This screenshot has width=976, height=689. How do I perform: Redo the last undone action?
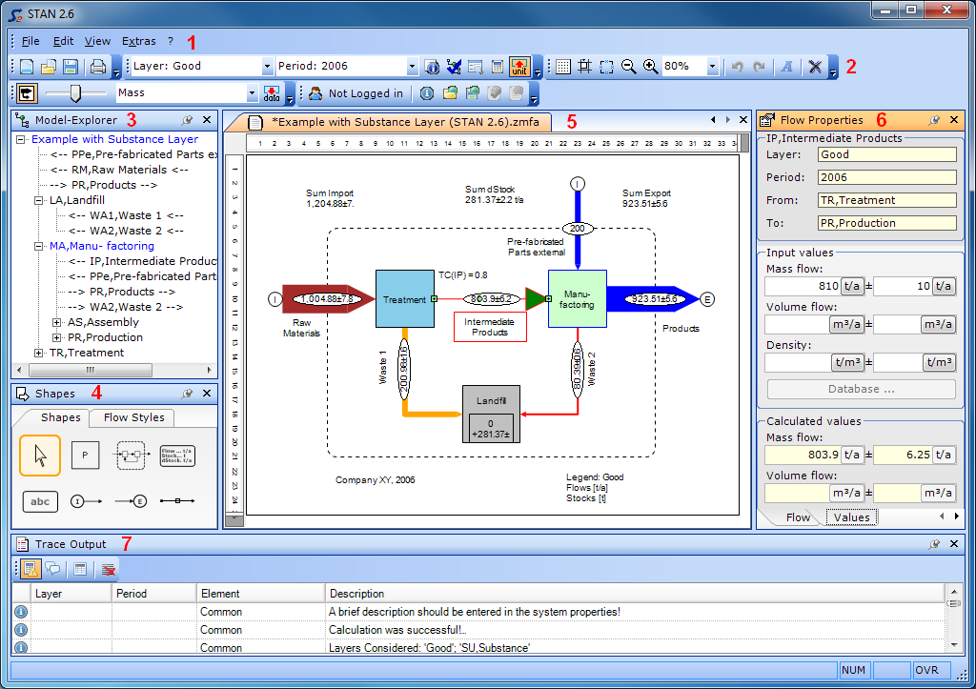(x=759, y=67)
